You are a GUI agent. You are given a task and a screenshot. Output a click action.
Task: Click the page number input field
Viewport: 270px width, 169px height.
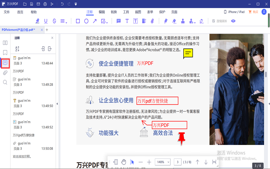(178, 162)
